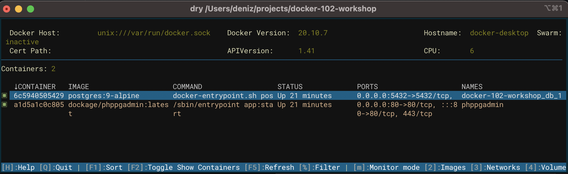The height and width of the screenshot is (174, 568).
Task: Click the green fullscreen window button
Action: tap(30, 9)
